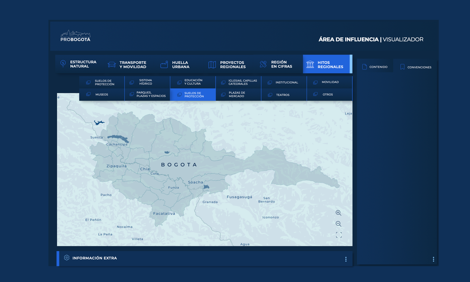
Task: Click the Zipaquirá label on the map
Action: coord(117,166)
